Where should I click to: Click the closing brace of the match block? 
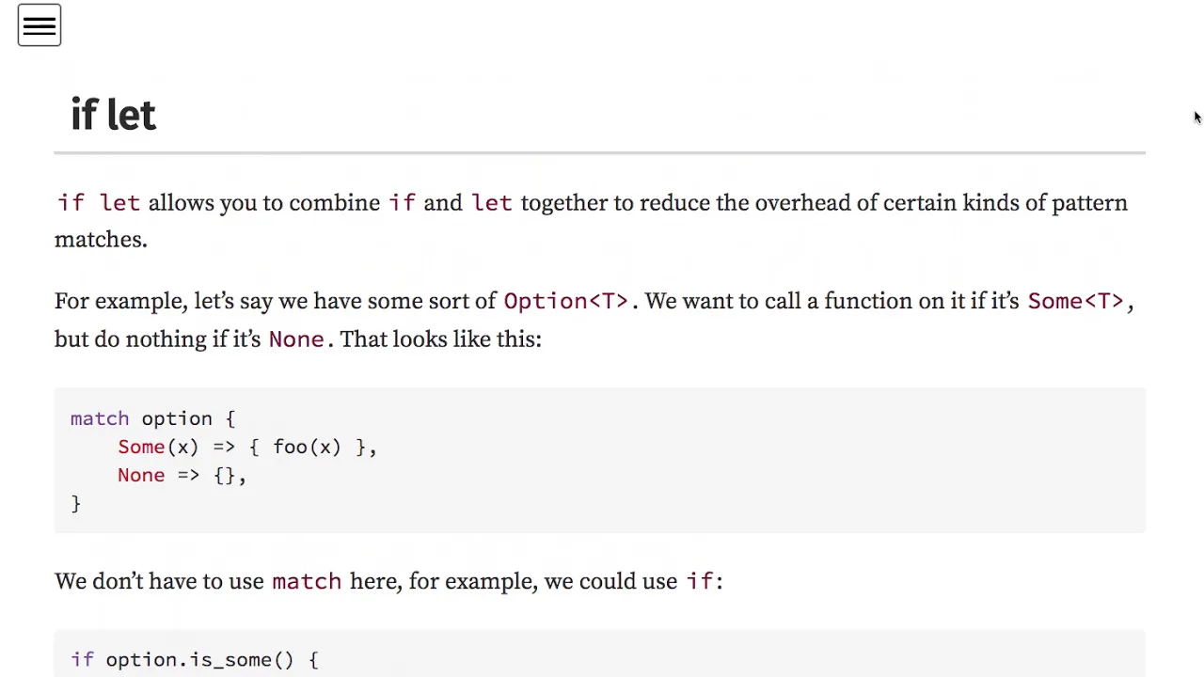[76, 504]
